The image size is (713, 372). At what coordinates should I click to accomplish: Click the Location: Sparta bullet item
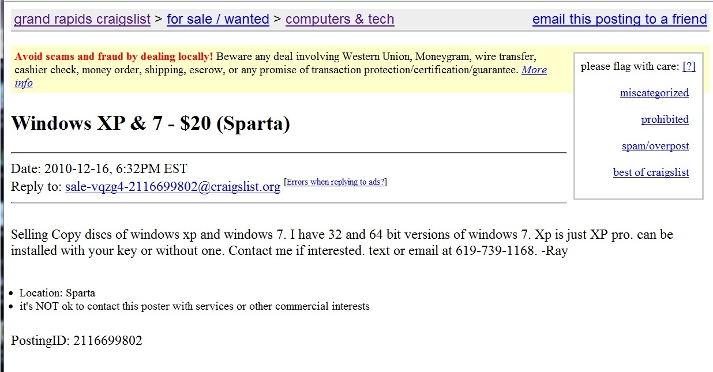click(57, 293)
